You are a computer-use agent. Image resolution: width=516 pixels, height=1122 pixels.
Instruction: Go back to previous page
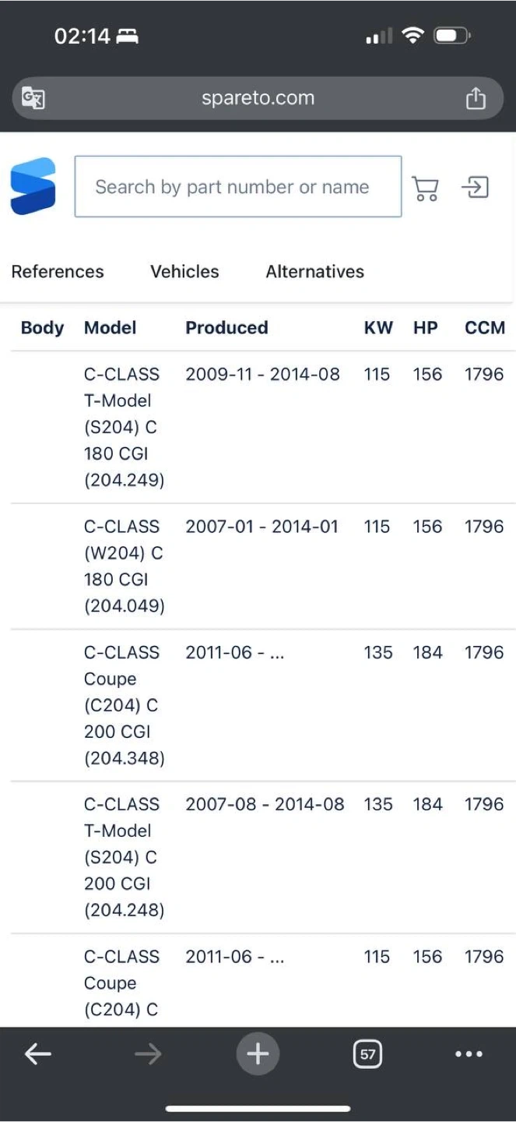coord(37,1054)
